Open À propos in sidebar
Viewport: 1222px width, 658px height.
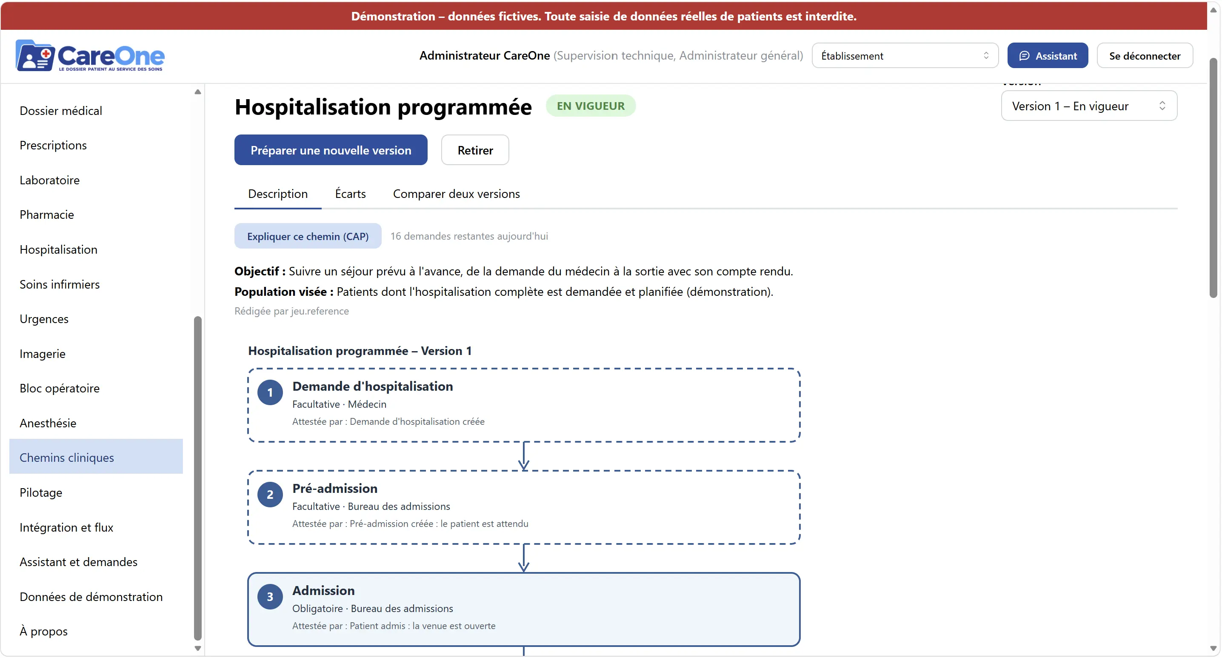click(x=96, y=632)
